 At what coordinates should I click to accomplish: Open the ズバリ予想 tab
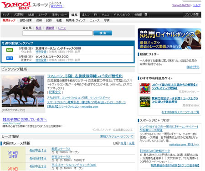(x=192, y=15)
